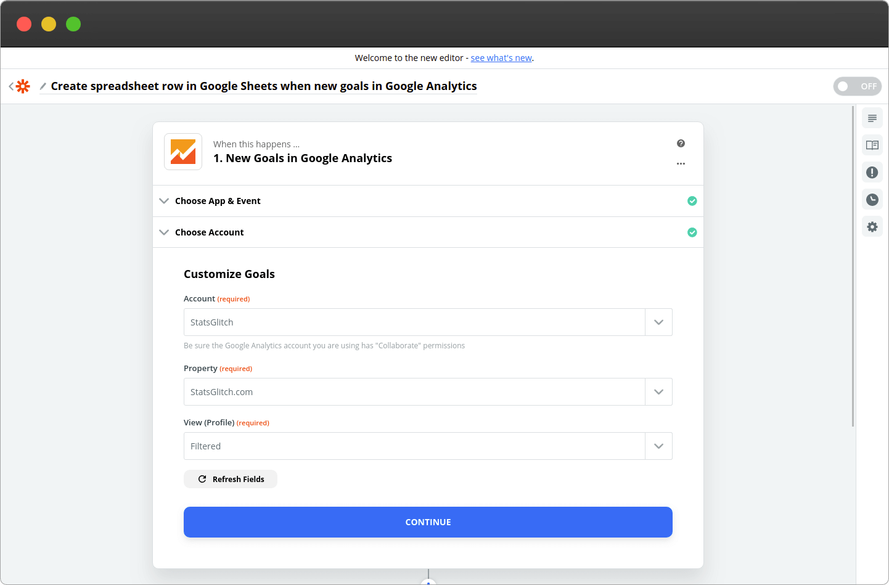Click green checkmark for Choose App & Event
The height and width of the screenshot is (585, 889).
692,201
